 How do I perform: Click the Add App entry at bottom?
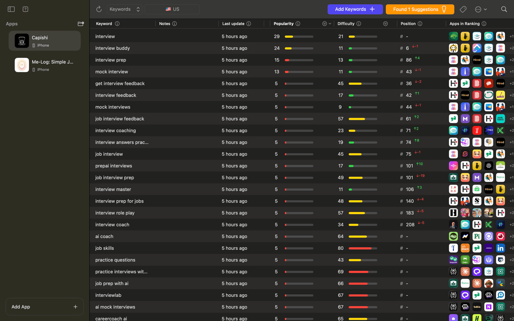[44, 307]
